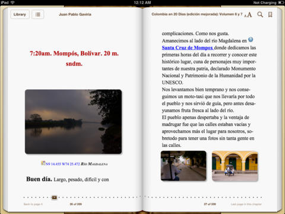This screenshot has height=214, width=285.
Task: Click the 12:12 AM clock
Action: coord(142,2)
